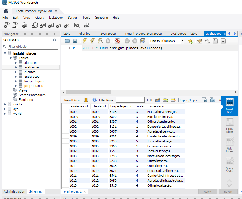Create a new table icon

43,25
